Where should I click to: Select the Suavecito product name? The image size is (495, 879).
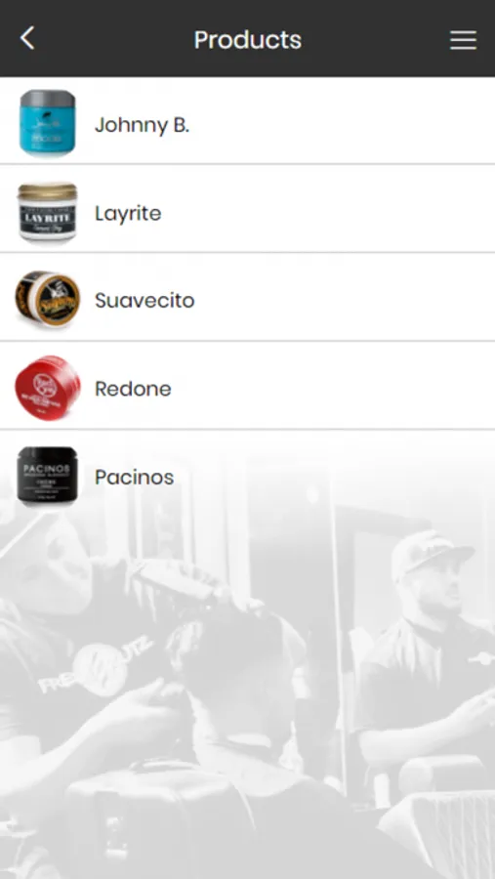[144, 301]
